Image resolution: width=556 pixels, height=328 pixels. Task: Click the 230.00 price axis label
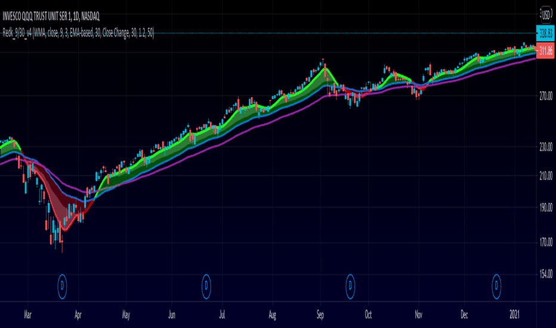546,147
